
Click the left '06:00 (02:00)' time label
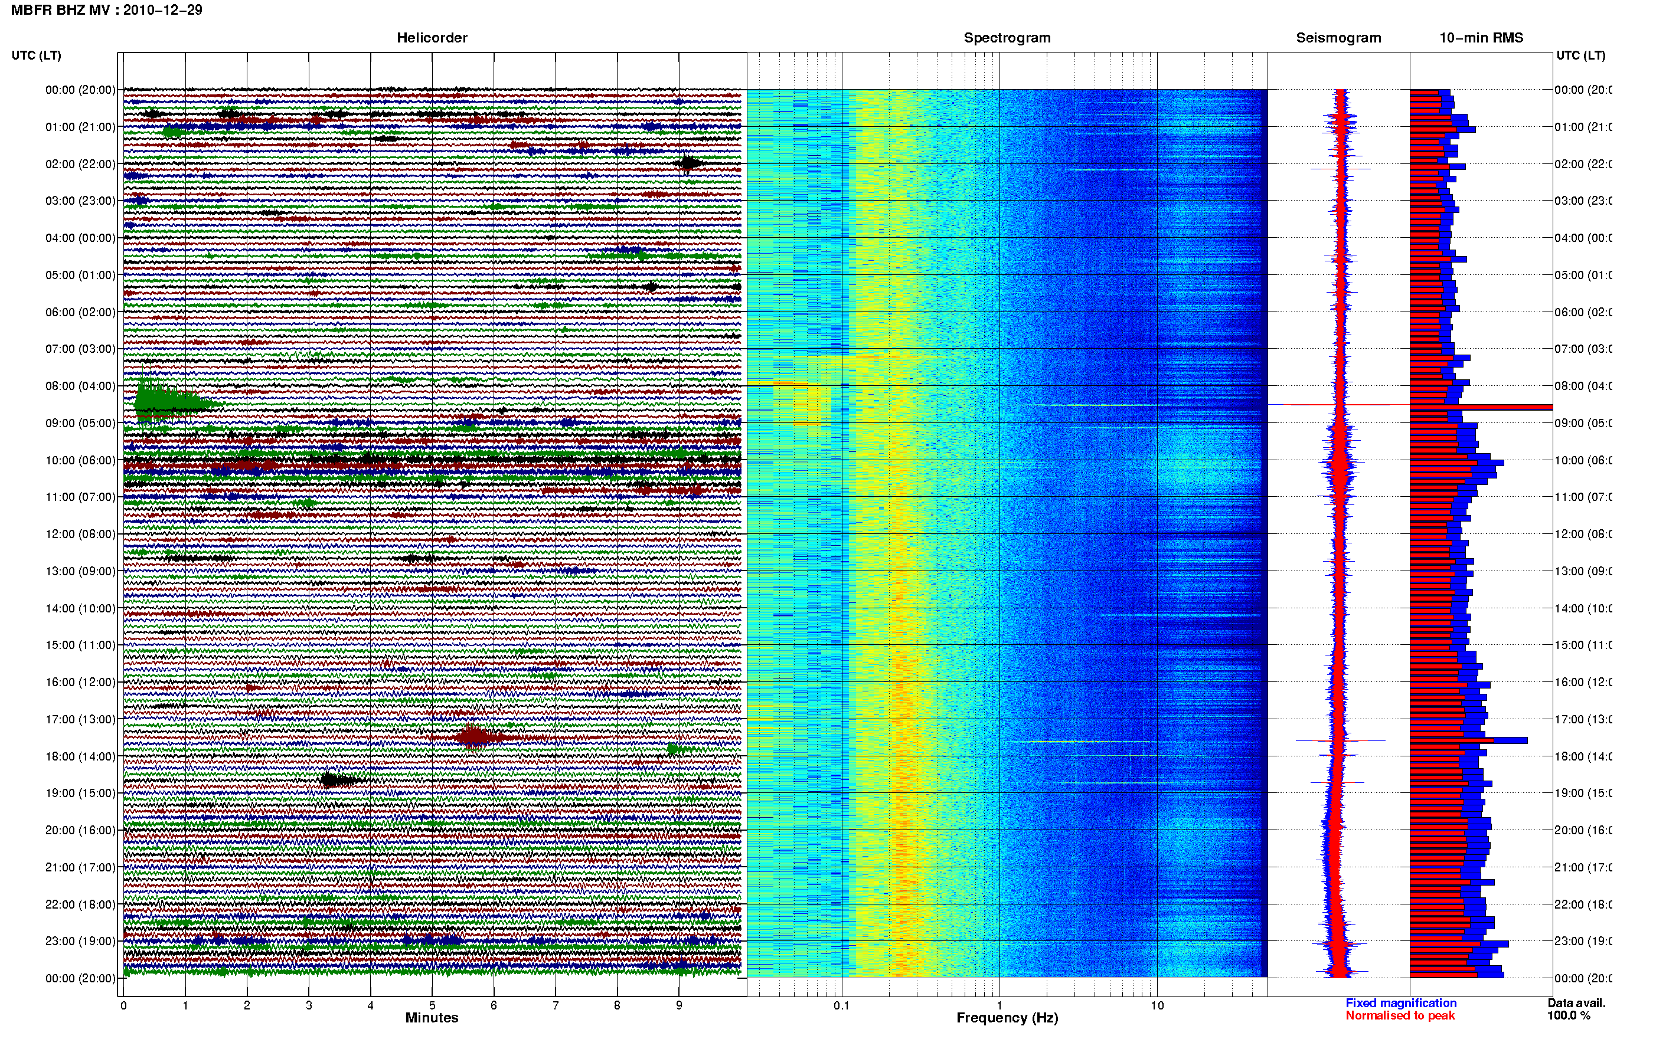pyautogui.click(x=80, y=312)
